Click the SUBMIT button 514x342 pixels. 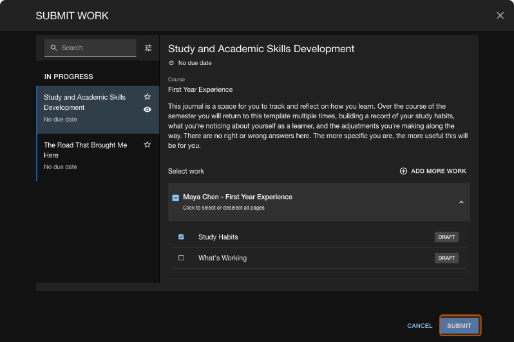click(x=459, y=326)
